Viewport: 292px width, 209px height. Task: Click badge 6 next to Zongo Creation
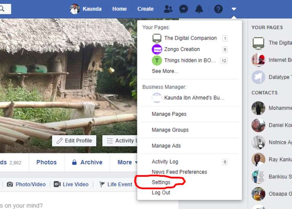[x=225, y=50]
